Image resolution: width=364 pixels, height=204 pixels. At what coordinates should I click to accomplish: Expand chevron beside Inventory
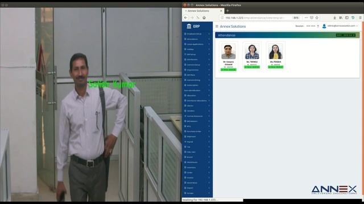click(x=209, y=168)
